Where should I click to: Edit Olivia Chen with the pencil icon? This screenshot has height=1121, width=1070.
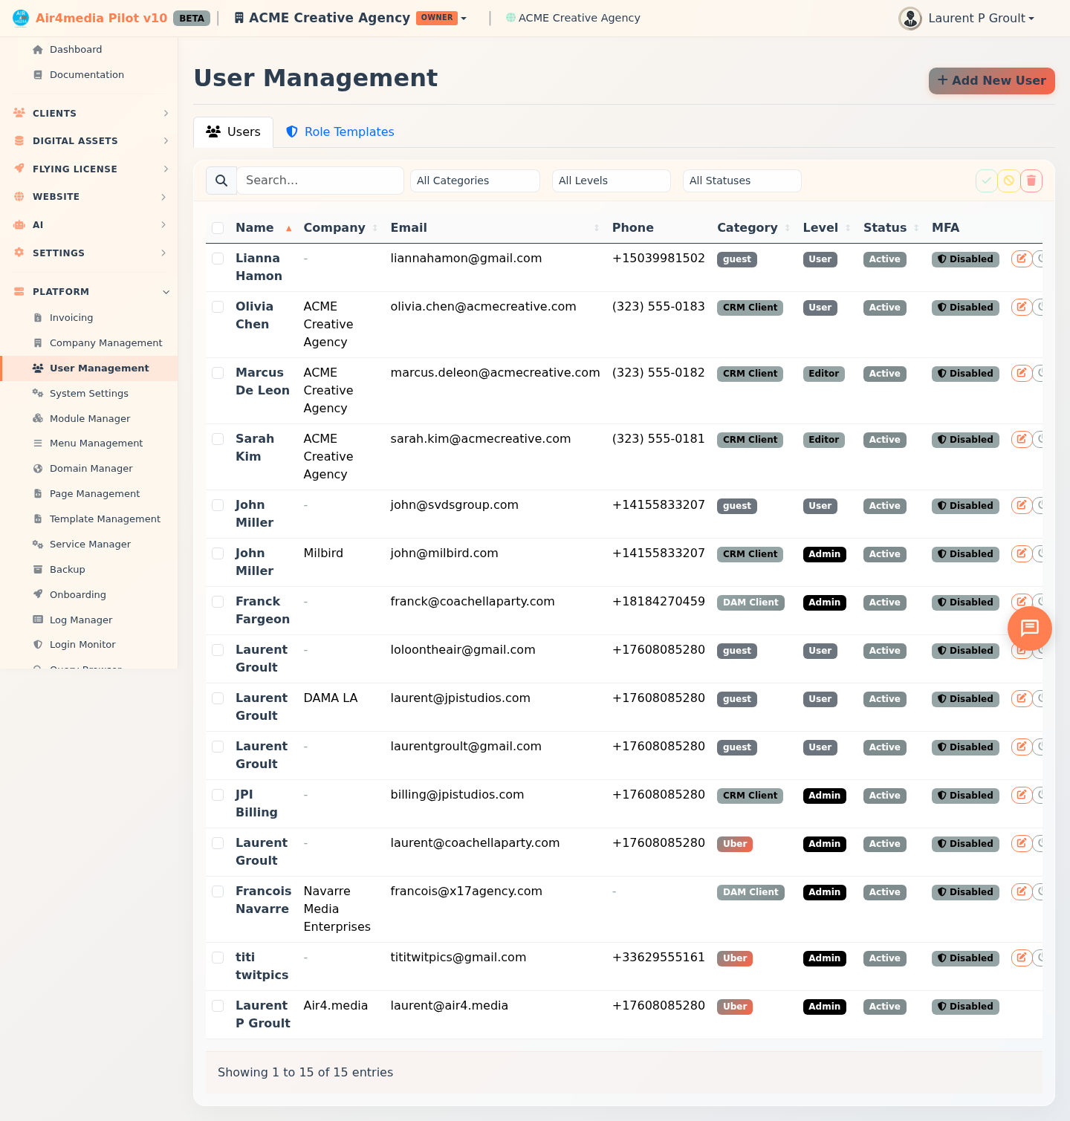[1022, 306]
